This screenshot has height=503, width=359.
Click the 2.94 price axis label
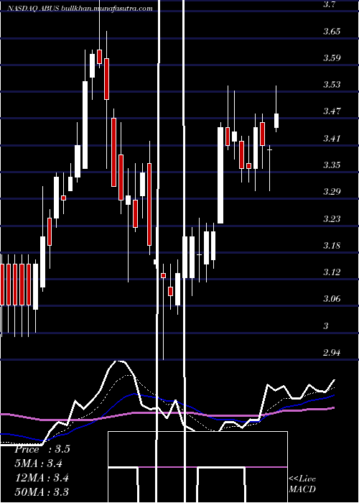331,353
